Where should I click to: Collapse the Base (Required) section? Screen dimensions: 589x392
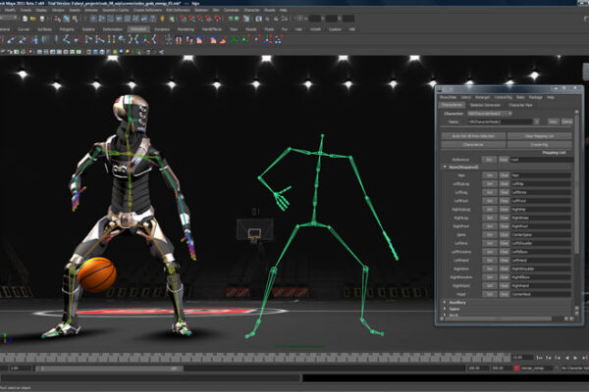(x=445, y=167)
